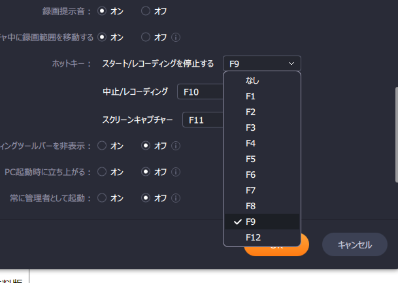This screenshot has height=283, width=398.
Task: Disable PC起動時に立ち上がる with オフ
Action: point(146,172)
